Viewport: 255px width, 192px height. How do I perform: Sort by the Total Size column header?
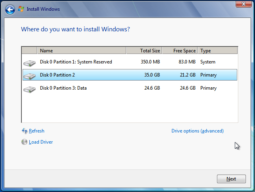pos(144,50)
